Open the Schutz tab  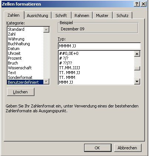click(x=122, y=16)
